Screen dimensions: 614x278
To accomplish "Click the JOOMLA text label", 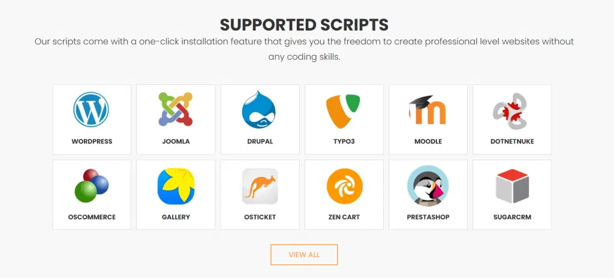I will pos(176,142).
